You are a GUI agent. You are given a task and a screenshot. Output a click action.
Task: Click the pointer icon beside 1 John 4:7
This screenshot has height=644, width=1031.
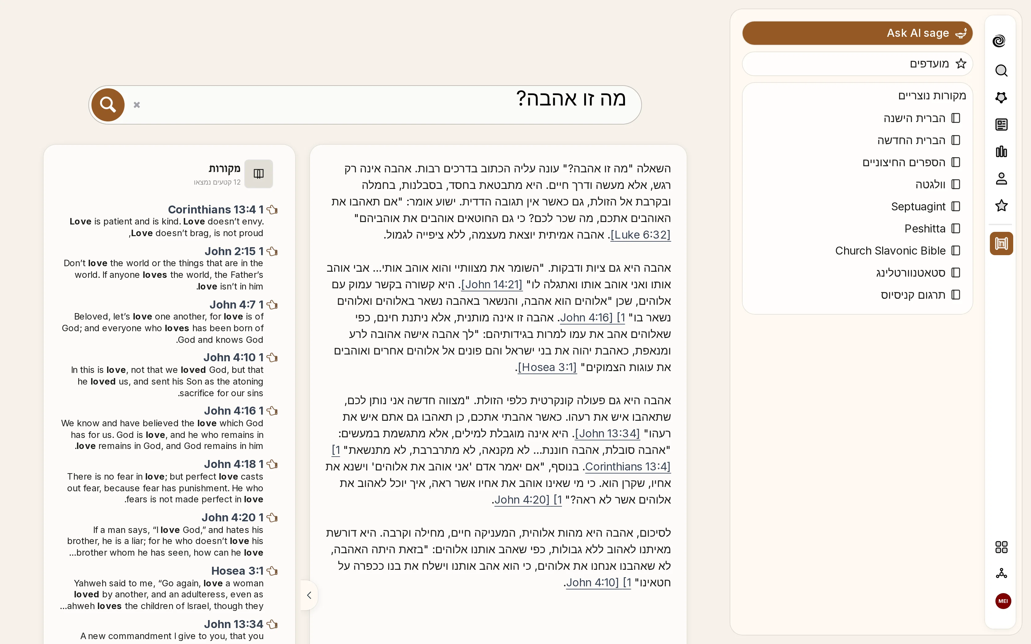pos(272,305)
